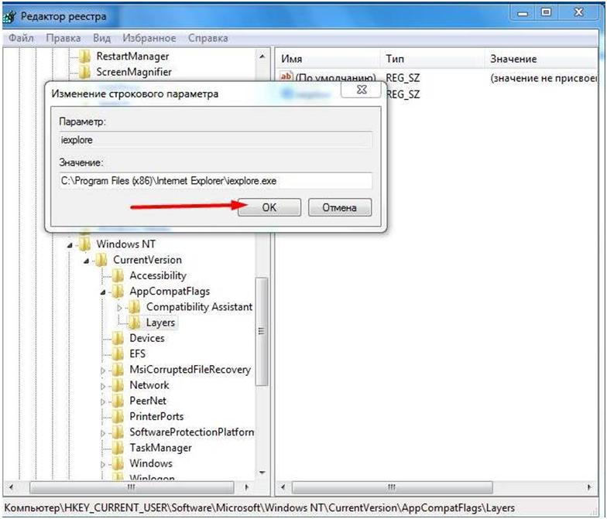
Task: Click the tree pane scroll down arrow
Action: (262, 473)
